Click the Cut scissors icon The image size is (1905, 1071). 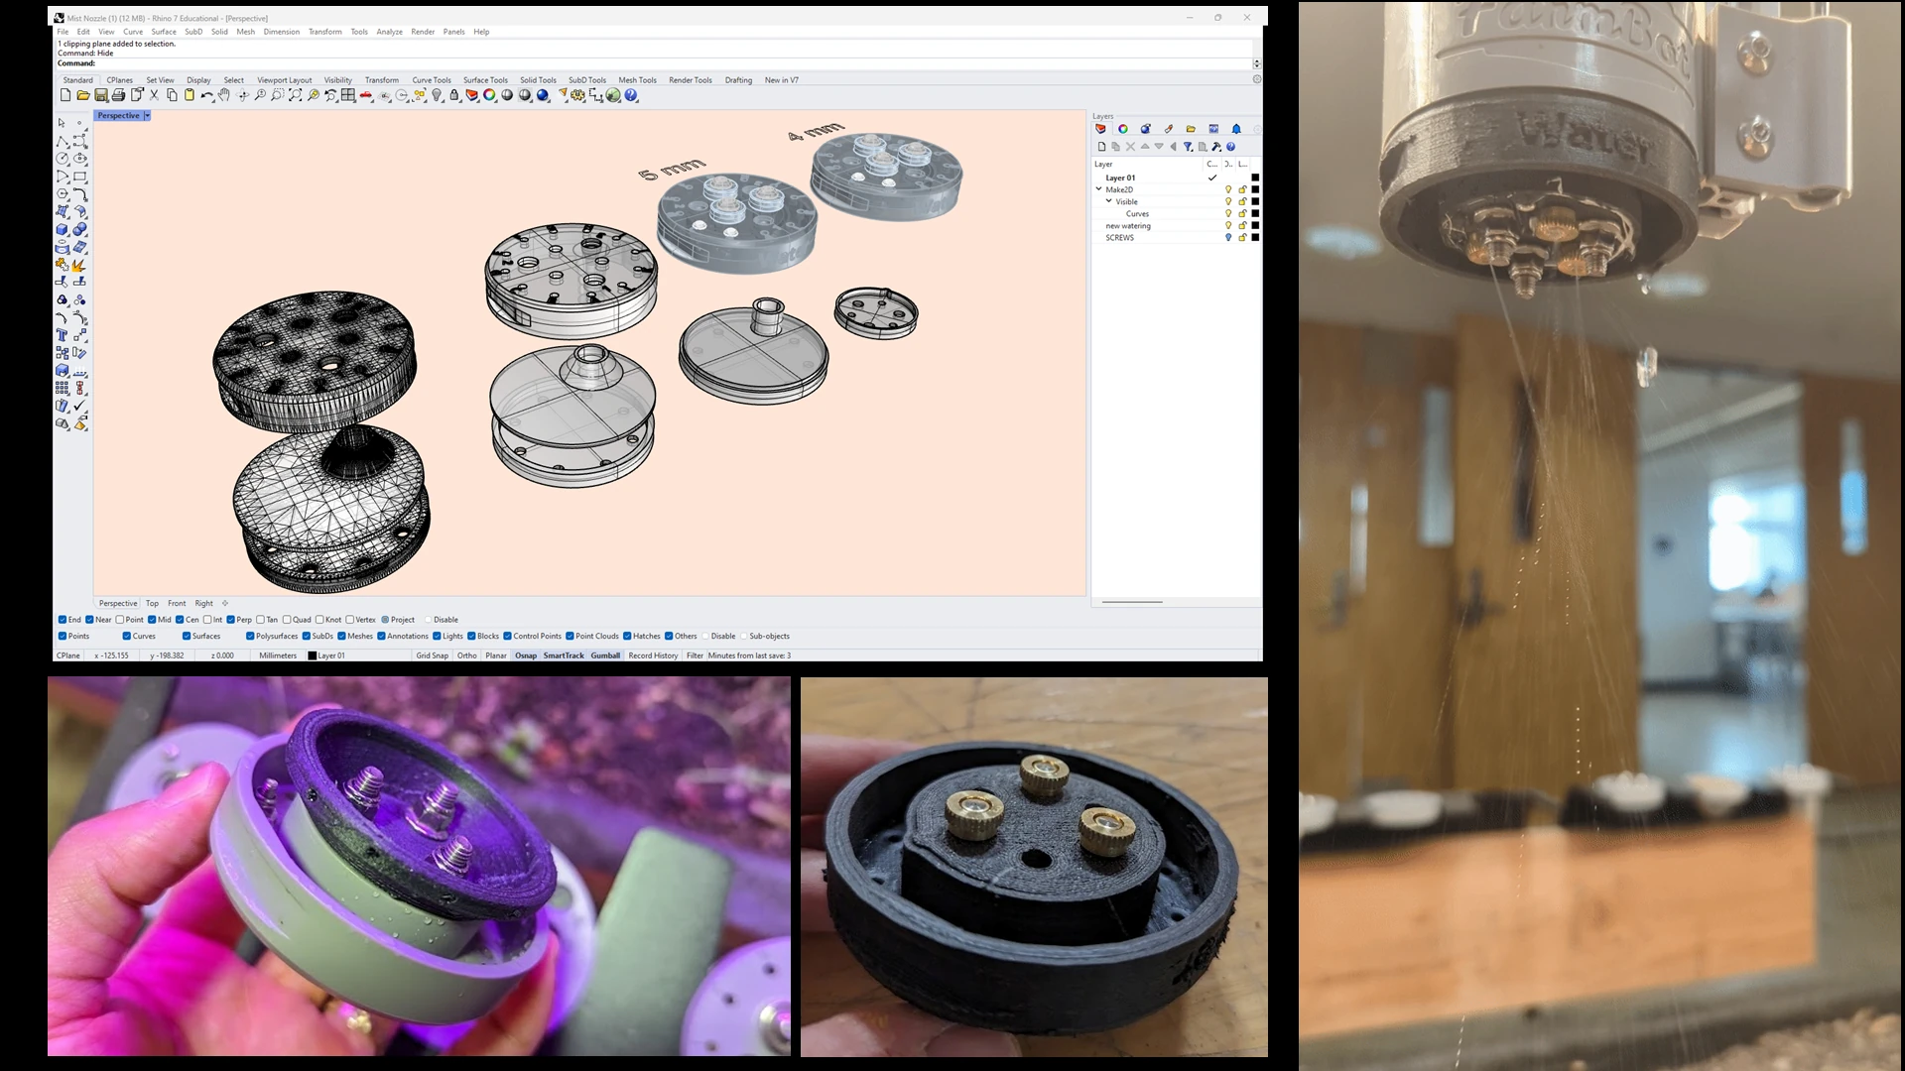click(x=154, y=95)
